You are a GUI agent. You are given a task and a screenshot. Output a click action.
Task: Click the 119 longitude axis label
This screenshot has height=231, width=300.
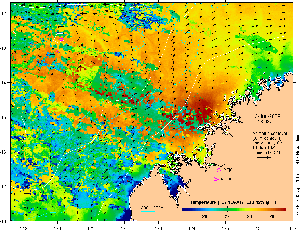24,229
